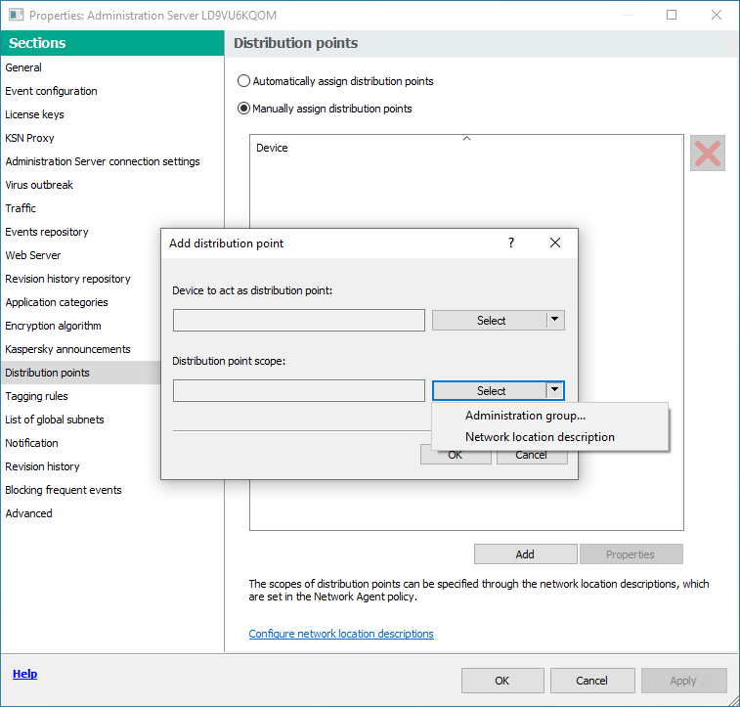Toggle dropdown arrow beside scope Select button
The width and height of the screenshot is (740, 707).
[555, 390]
